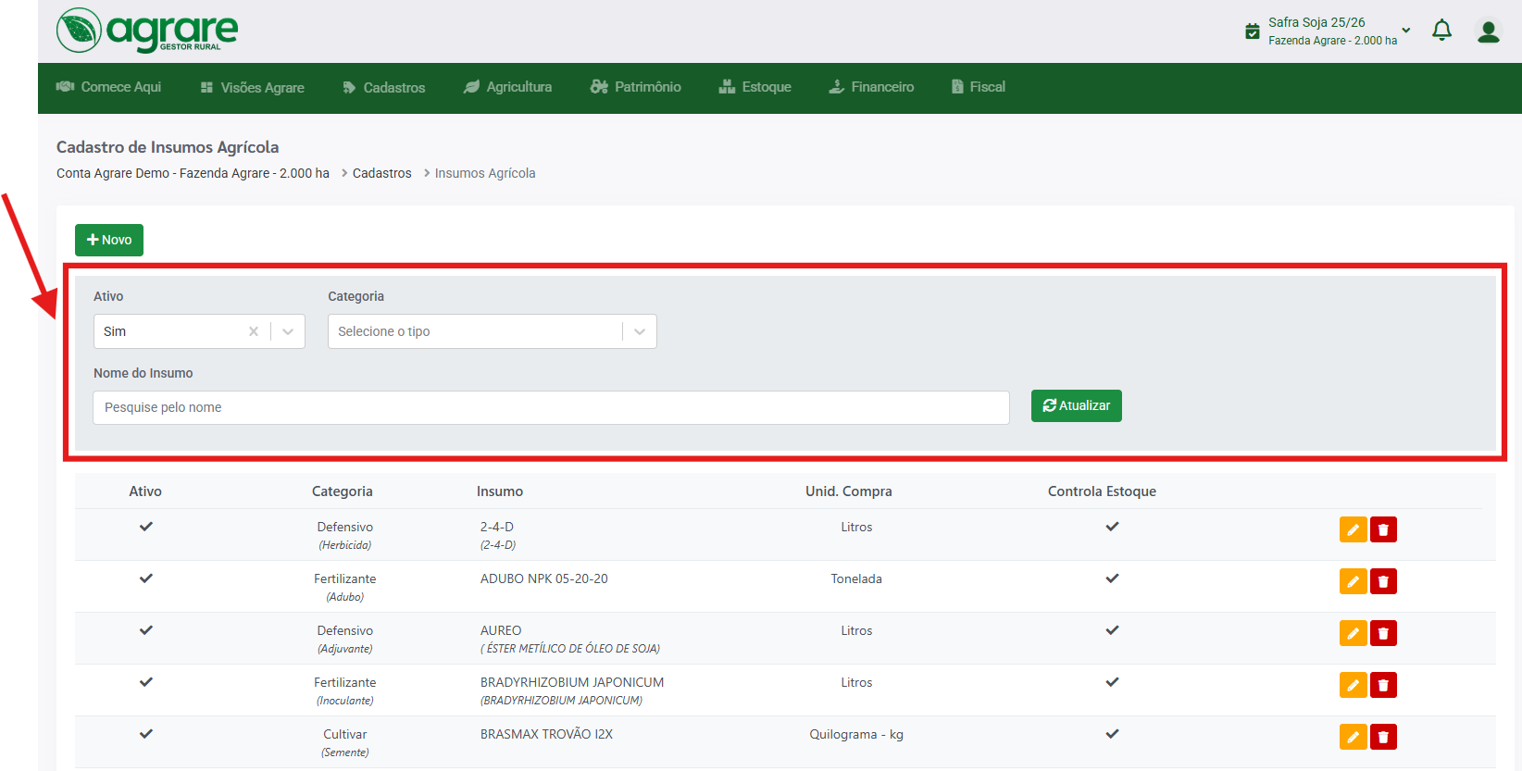Viewport: 1522px width, 771px height.
Task: Delete the AUREO insumo row
Action: pyautogui.click(x=1383, y=633)
